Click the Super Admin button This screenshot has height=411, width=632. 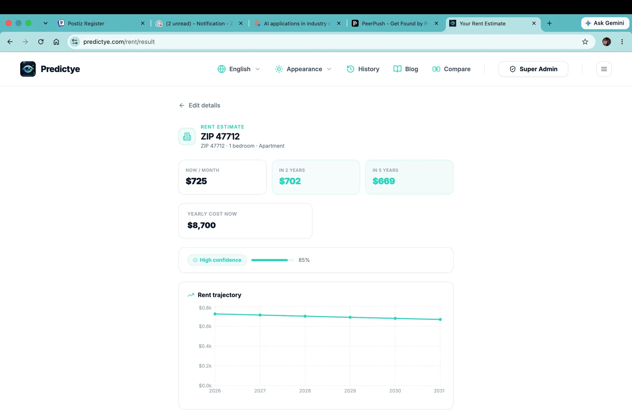pyautogui.click(x=533, y=69)
